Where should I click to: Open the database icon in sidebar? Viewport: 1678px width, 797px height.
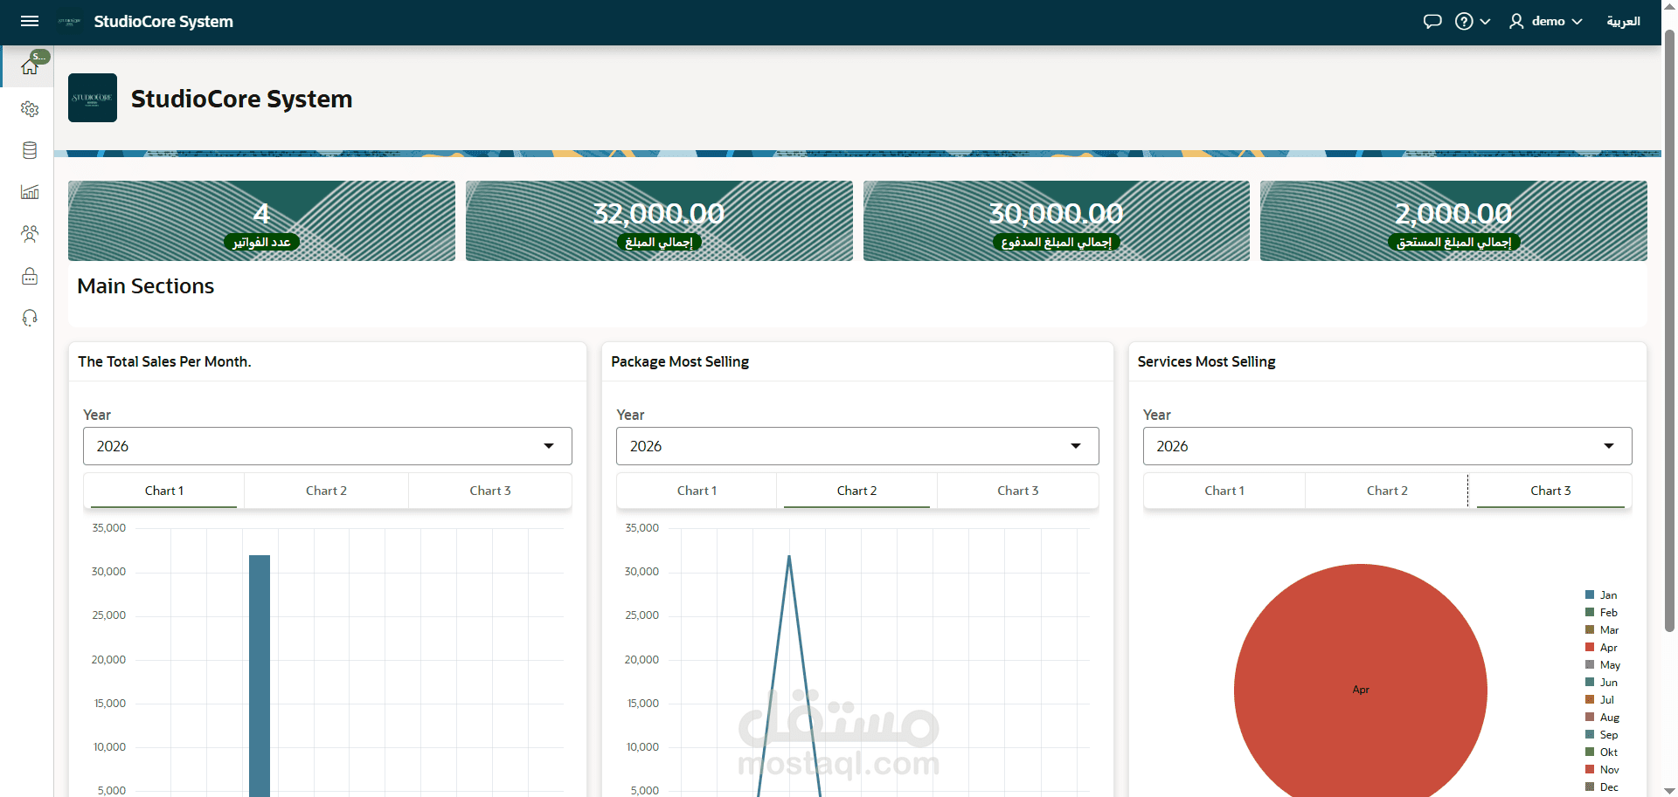[30, 150]
